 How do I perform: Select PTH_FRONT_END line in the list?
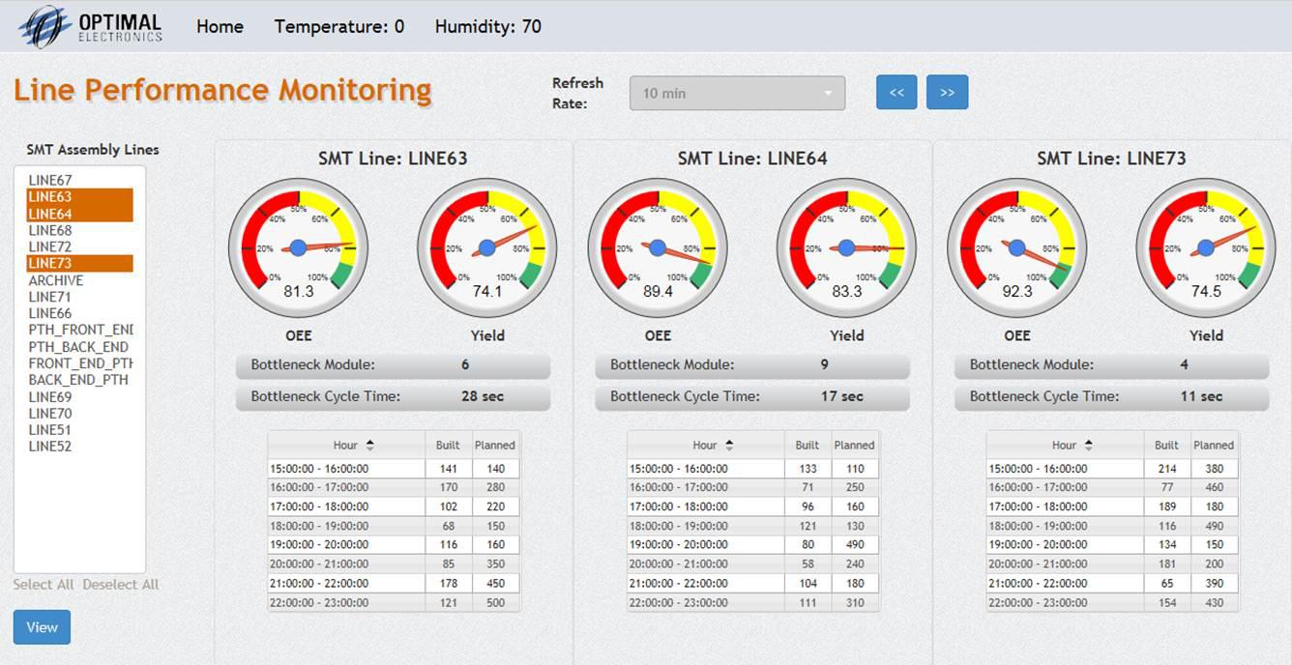coord(79,330)
